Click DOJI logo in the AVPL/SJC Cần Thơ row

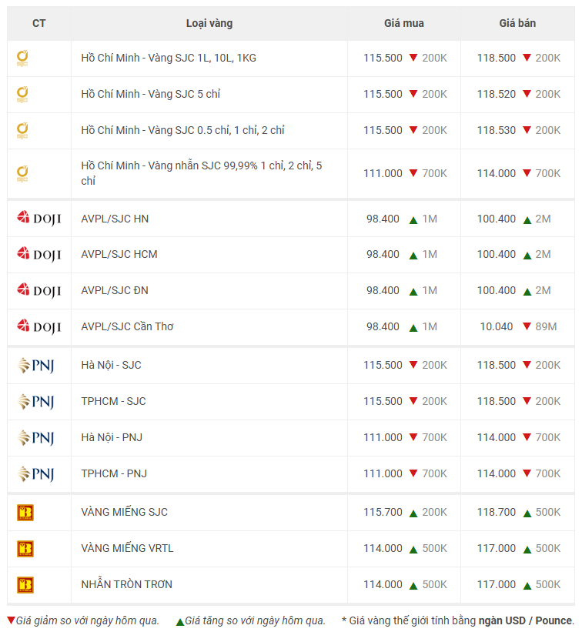tap(39, 326)
